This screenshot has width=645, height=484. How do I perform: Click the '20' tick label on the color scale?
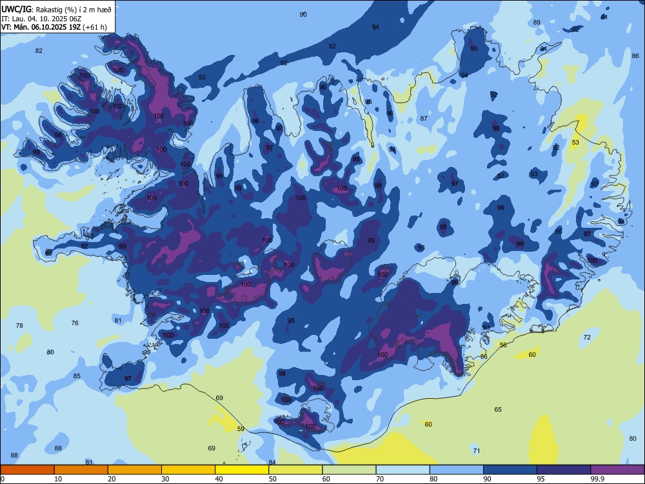click(112, 479)
